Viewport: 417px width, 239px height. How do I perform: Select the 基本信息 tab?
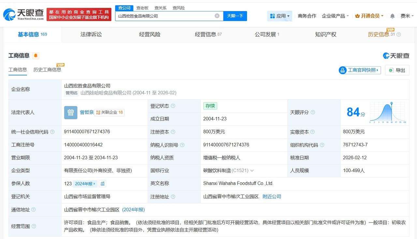[32, 34]
